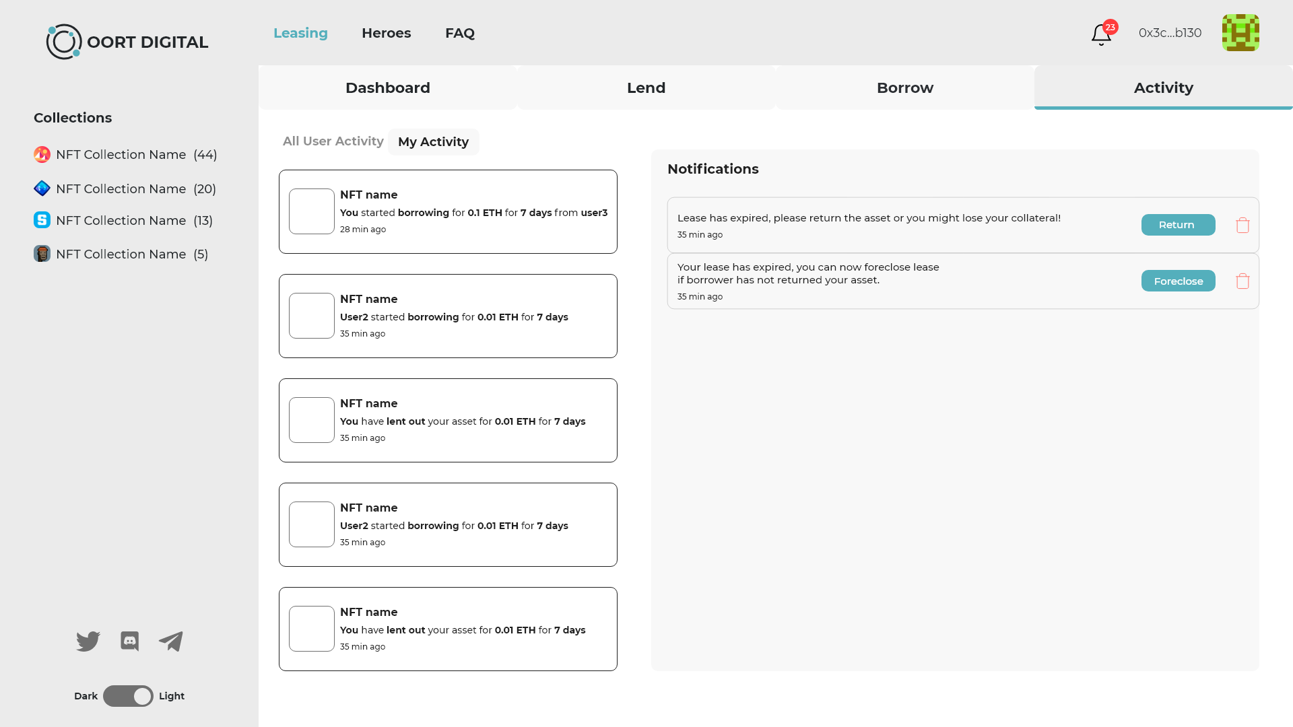Open the FAQ page
This screenshot has width=1293, height=727.
point(460,33)
